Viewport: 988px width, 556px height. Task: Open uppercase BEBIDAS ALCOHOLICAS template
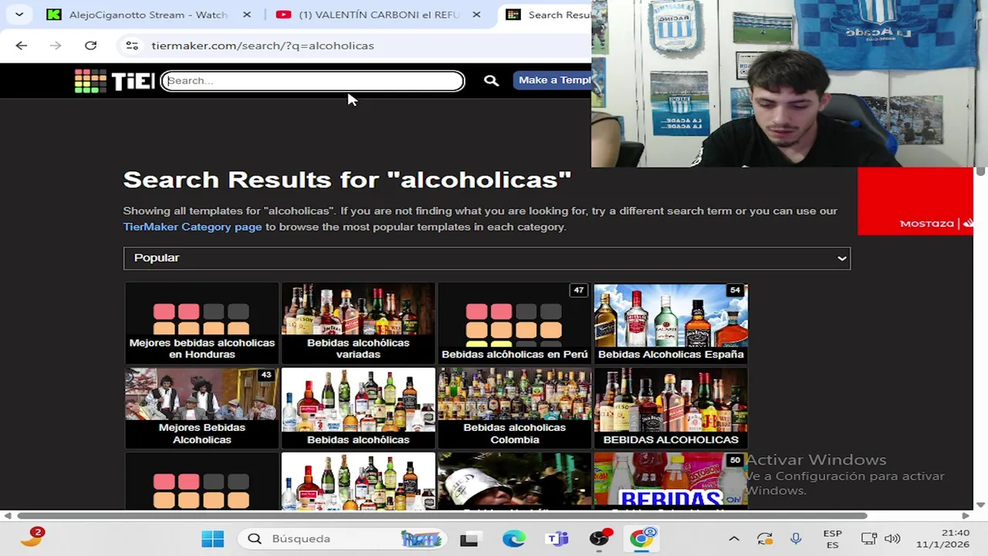coord(671,408)
